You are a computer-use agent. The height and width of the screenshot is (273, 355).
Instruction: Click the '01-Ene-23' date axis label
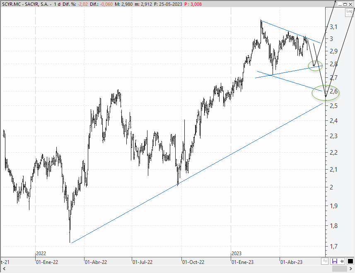pyautogui.click(x=242, y=262)
